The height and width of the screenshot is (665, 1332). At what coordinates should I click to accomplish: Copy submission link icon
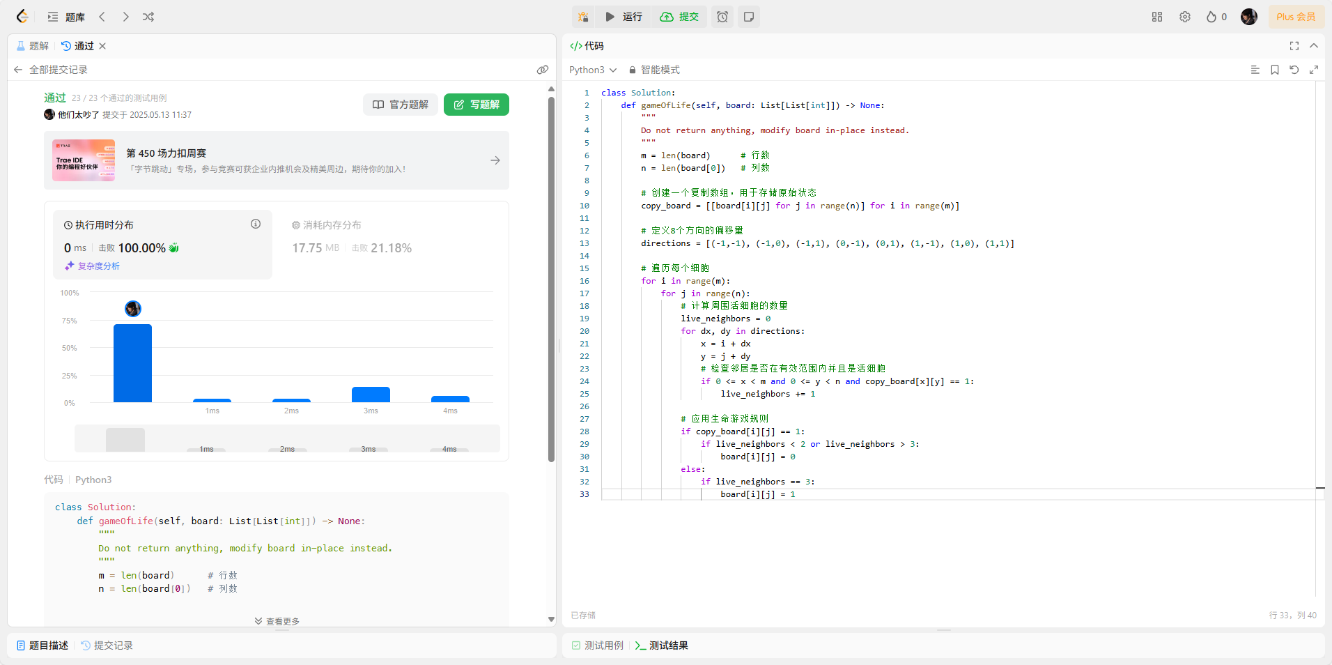(x=543, y=70)
